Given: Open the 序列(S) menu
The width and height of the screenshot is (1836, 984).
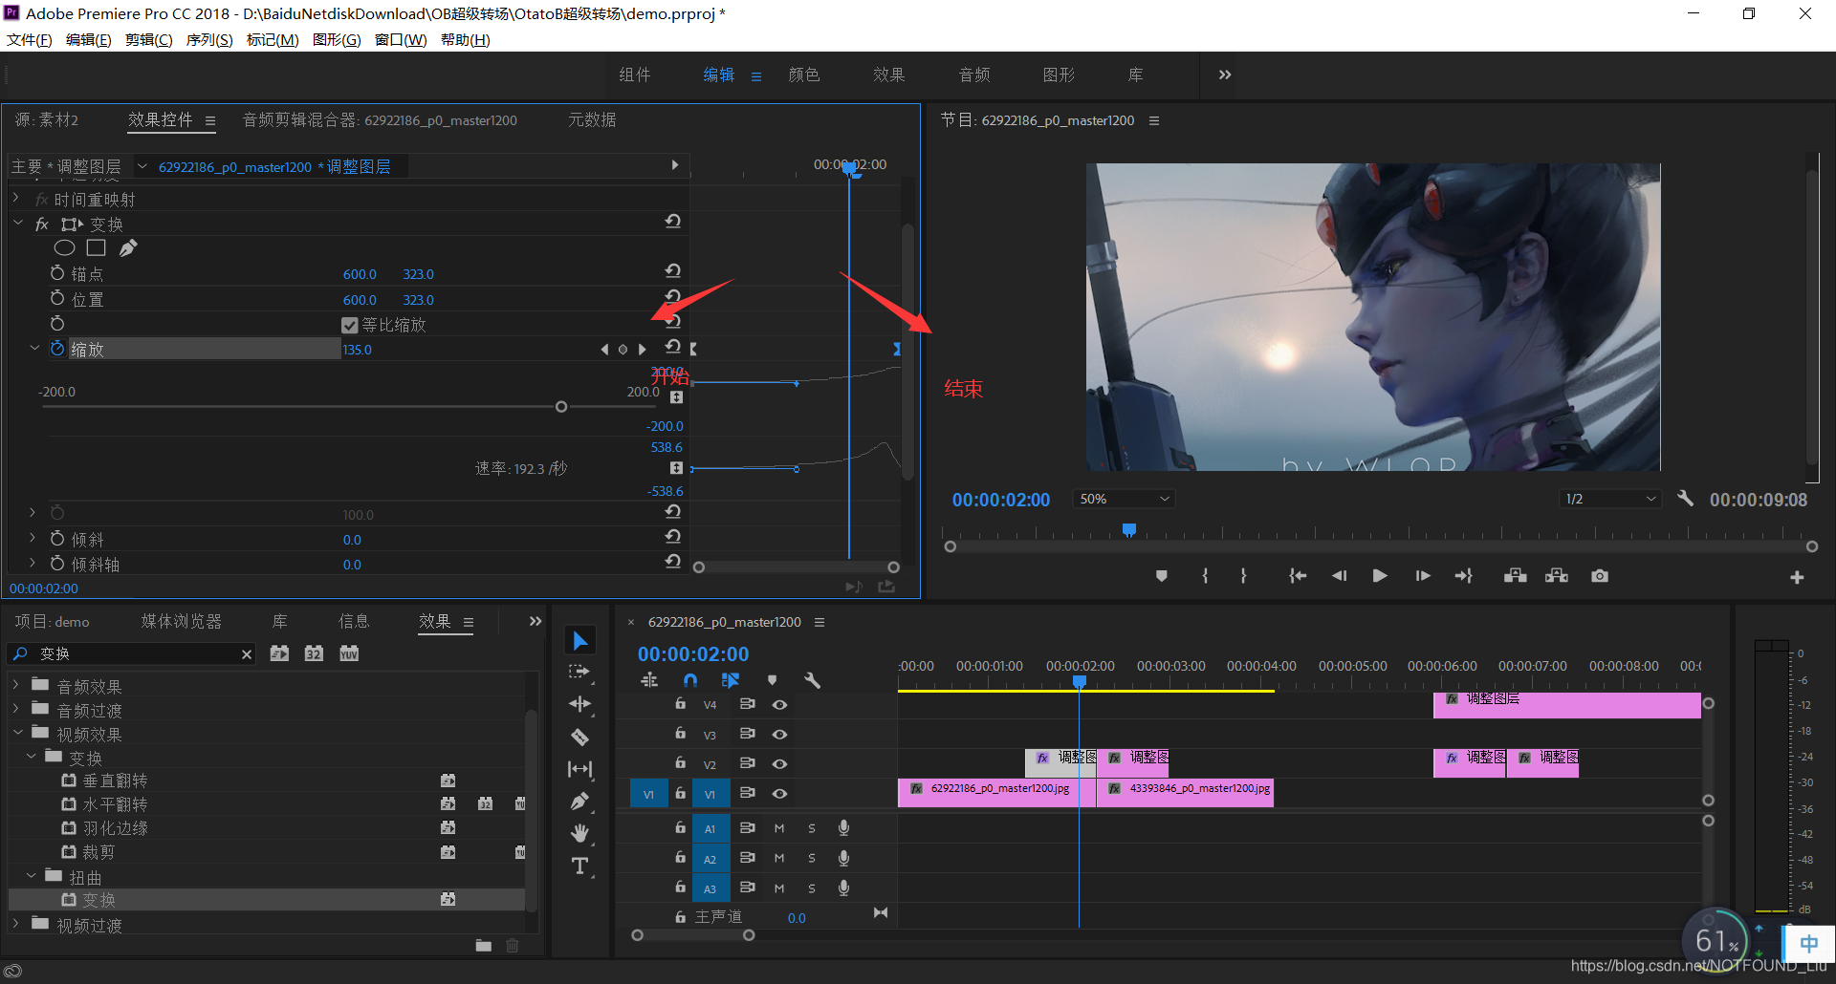Looking at the screenshot, I should coord(209,40).
